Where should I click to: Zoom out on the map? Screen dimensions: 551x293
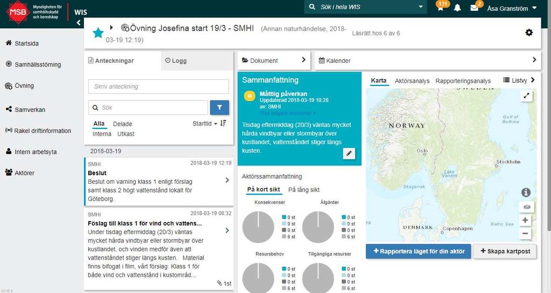tap(525, 233)
